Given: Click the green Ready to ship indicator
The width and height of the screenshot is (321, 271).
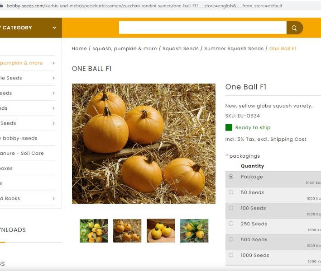Looking at the screenshot, I should coord(229,127).
